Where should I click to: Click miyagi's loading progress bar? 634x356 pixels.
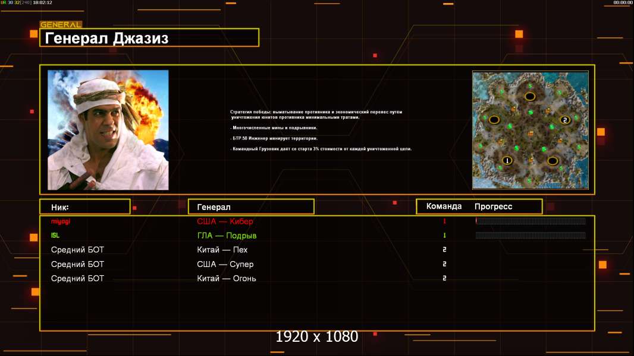pyautogui.click(x=531, y=221)
